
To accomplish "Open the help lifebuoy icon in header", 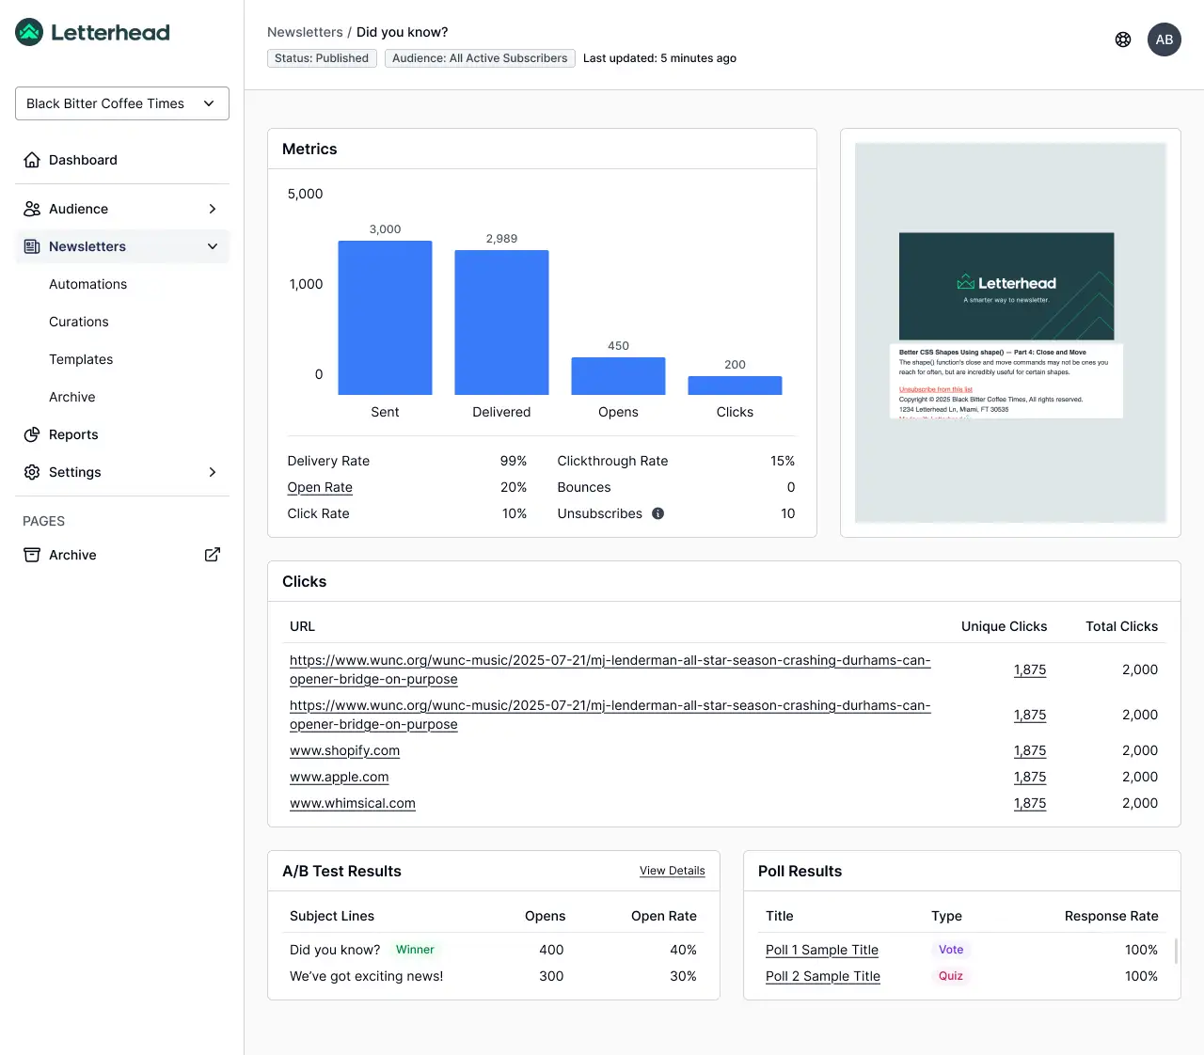I will pyautogui.click(x=1123, y=39).
